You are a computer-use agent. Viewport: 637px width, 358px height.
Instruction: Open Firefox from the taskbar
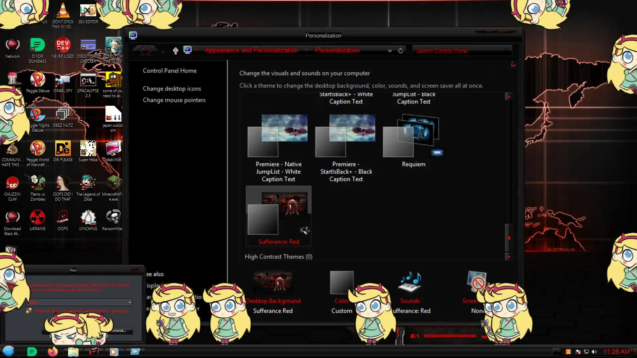click(52, 351)
